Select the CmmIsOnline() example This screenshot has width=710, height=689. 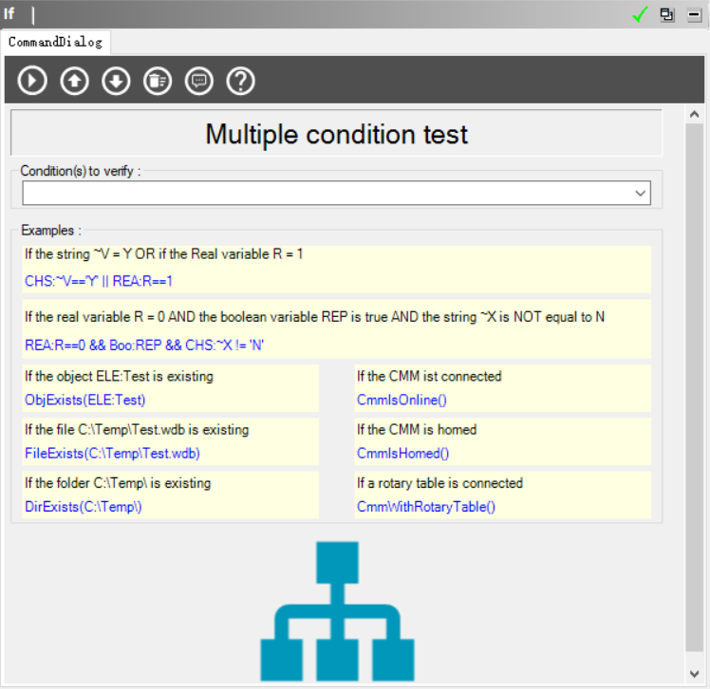point(402,400)
